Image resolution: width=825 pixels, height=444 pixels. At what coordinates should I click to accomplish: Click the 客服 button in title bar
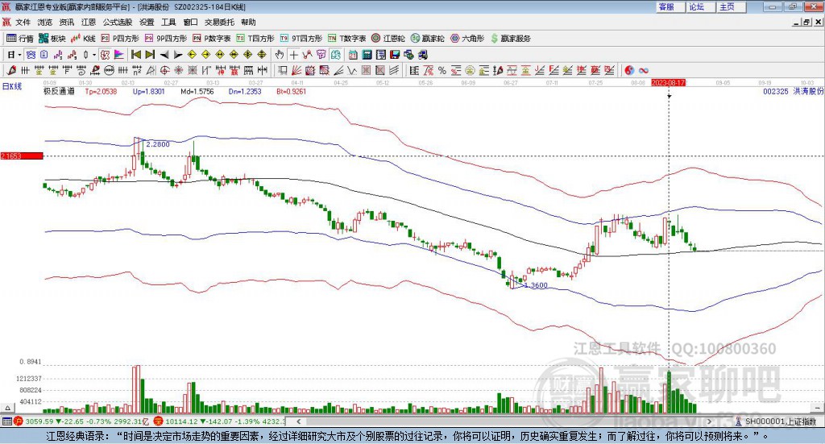pos(670,6)
